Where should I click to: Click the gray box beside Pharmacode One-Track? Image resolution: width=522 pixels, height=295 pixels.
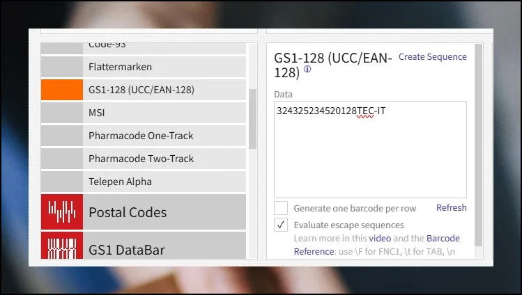[x=60, y=136]
